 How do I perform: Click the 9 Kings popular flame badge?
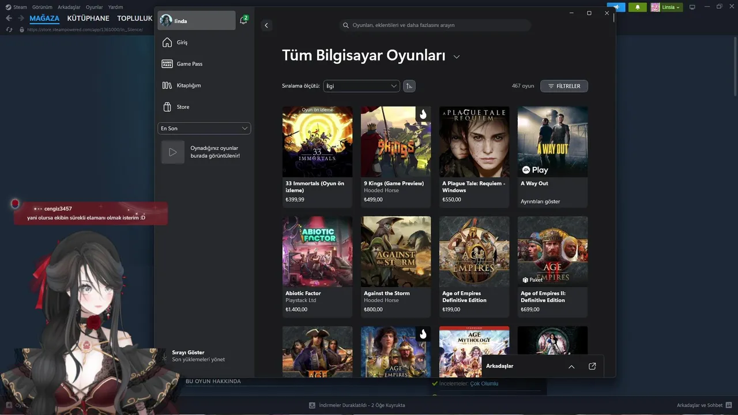point(423,114)
